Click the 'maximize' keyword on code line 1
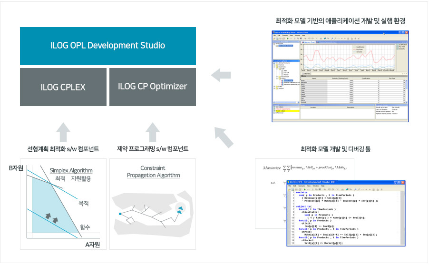Image resolution: width=429 pixels, height=265 pixels. pos(302,193)
